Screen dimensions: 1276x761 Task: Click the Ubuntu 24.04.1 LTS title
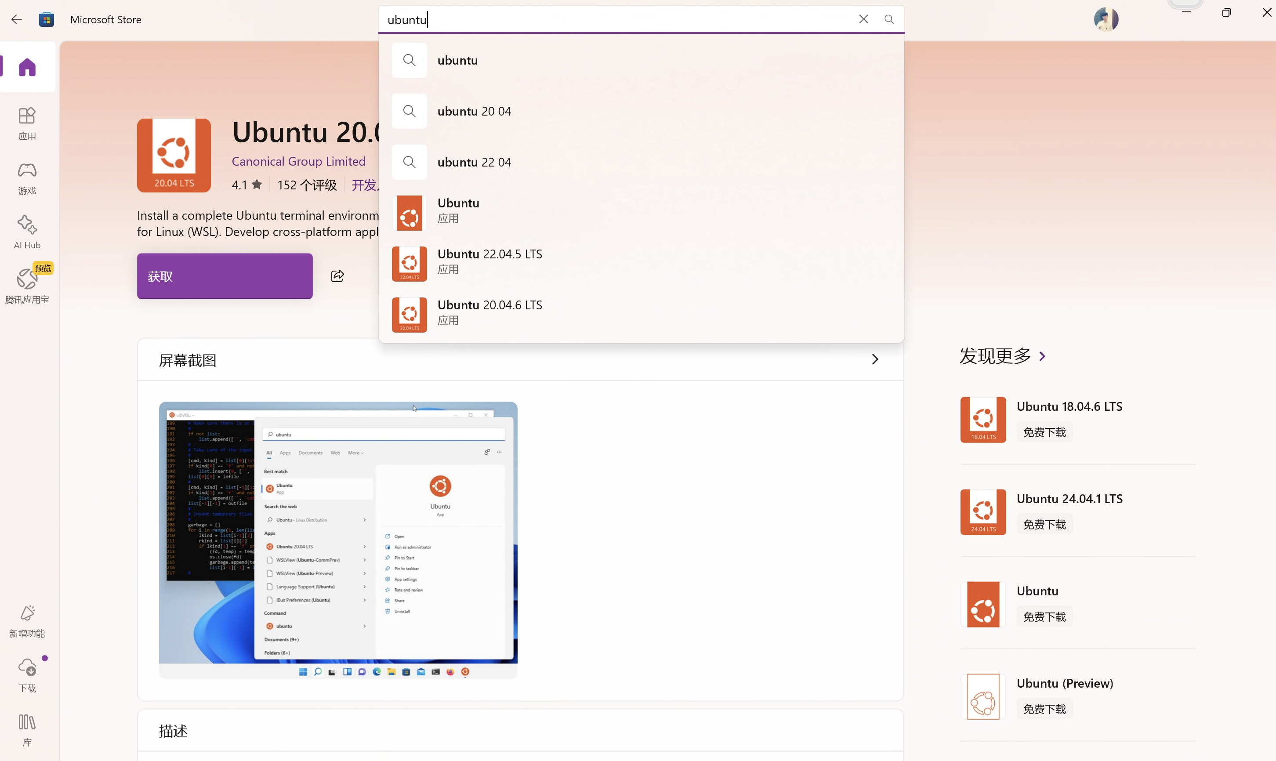[1069, 498]
